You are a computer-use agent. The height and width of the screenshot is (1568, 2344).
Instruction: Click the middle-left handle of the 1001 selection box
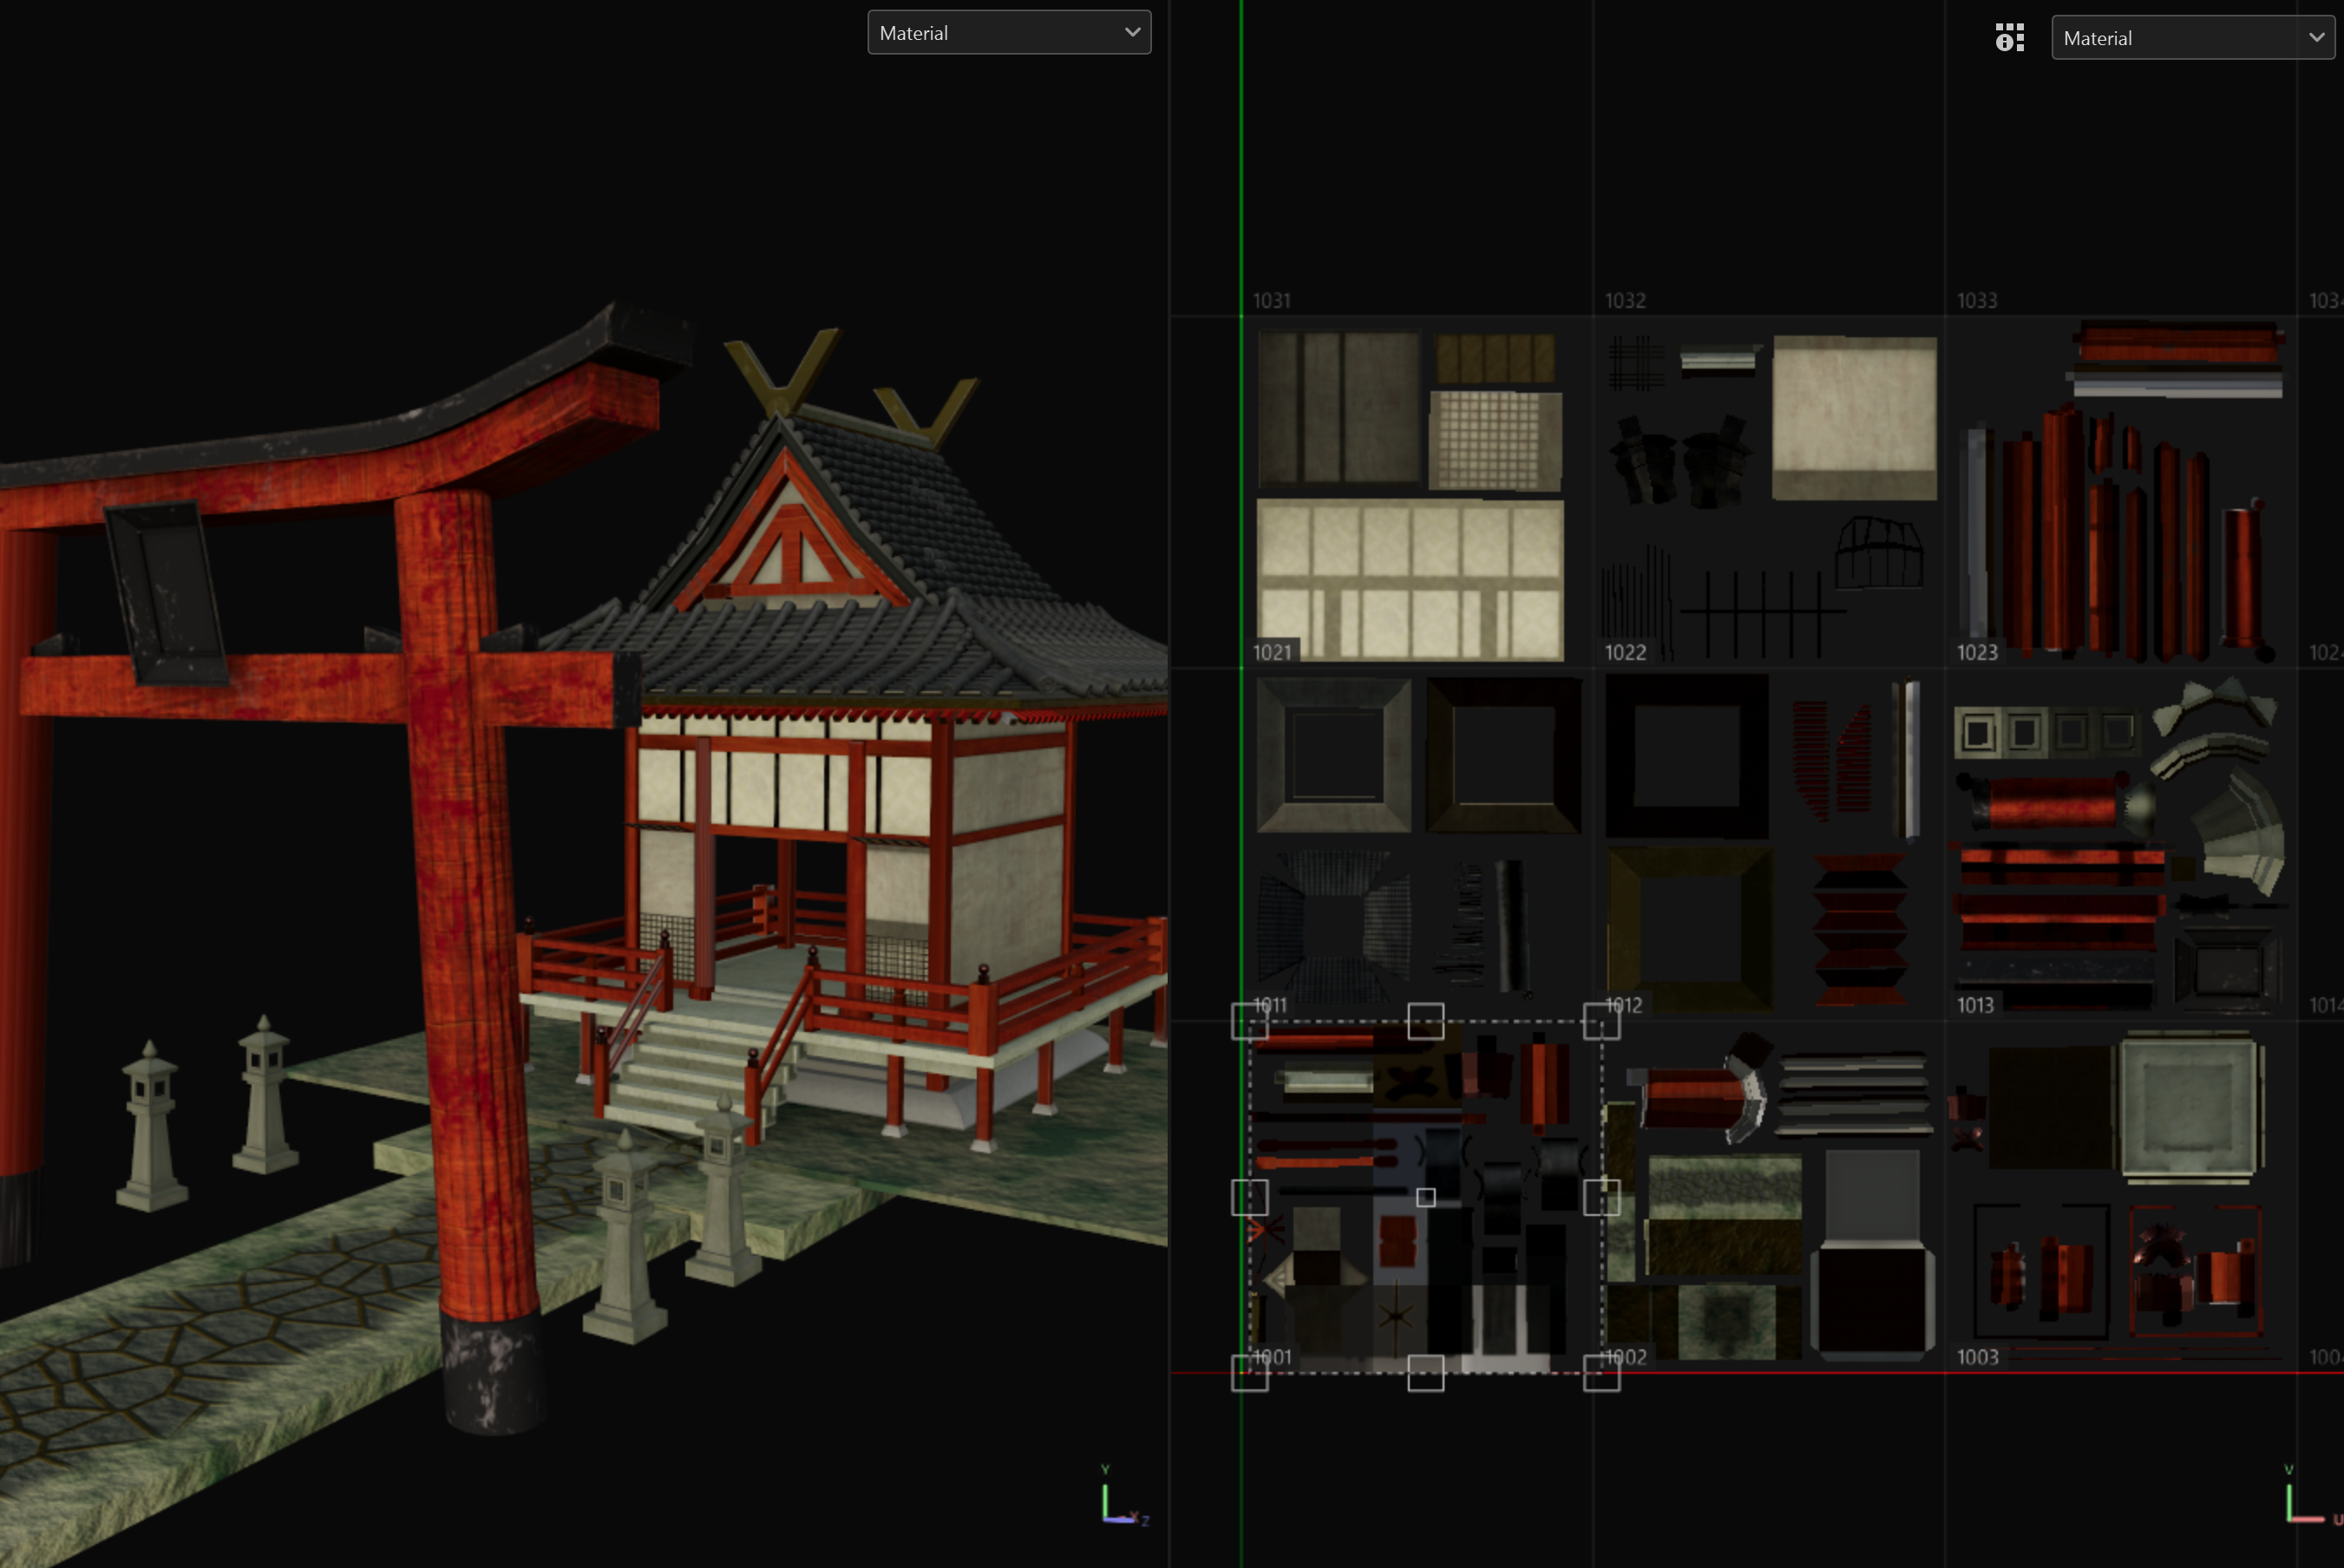click(x=1250, y=1197)
